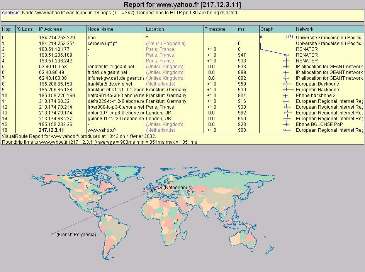Click node name renater.fr1.fr.geant.net

pyautogui.click(x=111, y=67)
